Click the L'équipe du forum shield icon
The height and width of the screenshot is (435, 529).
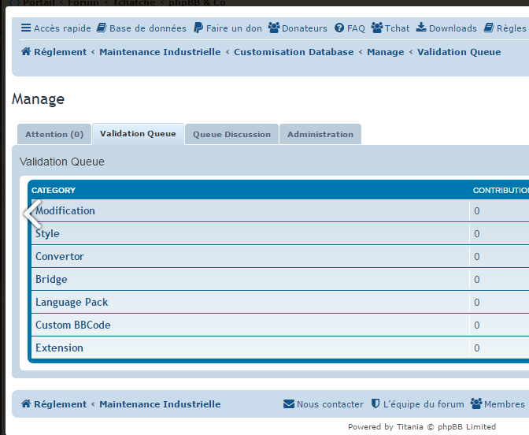375,404
